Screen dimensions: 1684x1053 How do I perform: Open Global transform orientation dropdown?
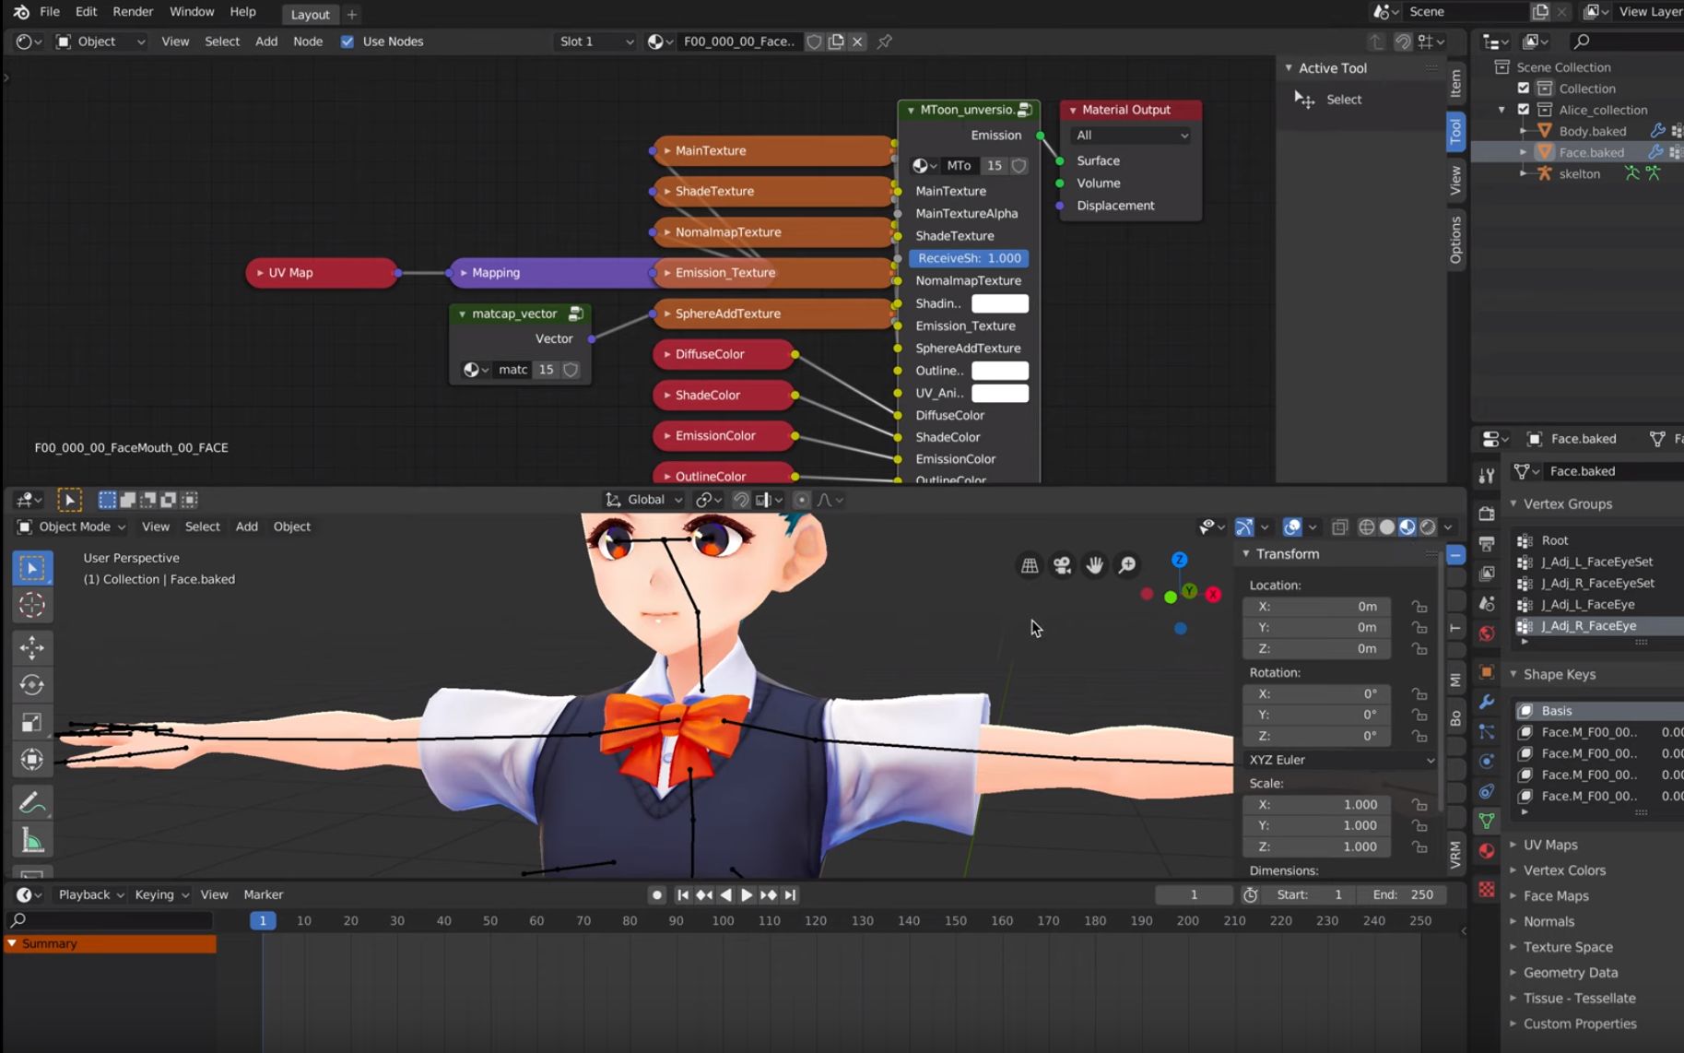pos(643,500)
